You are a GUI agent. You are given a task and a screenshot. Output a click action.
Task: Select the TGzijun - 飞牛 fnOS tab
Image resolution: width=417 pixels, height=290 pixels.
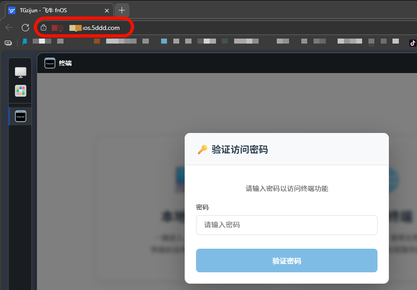(59, 10)
